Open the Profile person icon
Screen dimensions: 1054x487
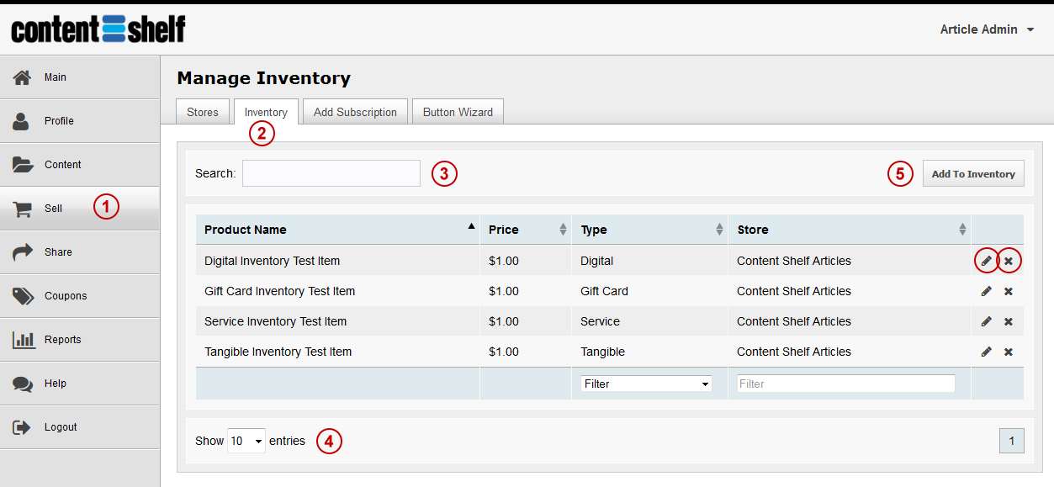click(21, 121)
